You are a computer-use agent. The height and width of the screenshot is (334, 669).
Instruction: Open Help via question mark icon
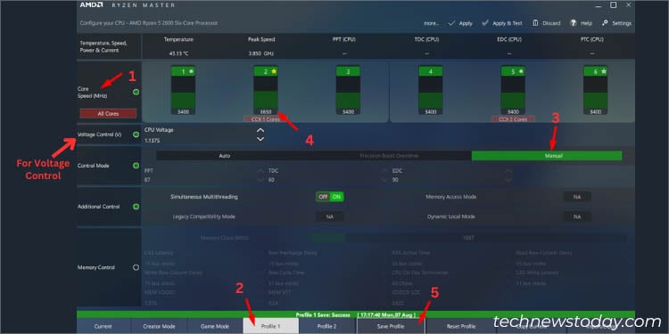coord(574,23)
